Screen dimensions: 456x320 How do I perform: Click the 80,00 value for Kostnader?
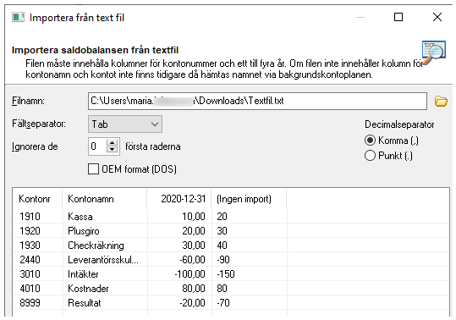(x=194, y=289)
